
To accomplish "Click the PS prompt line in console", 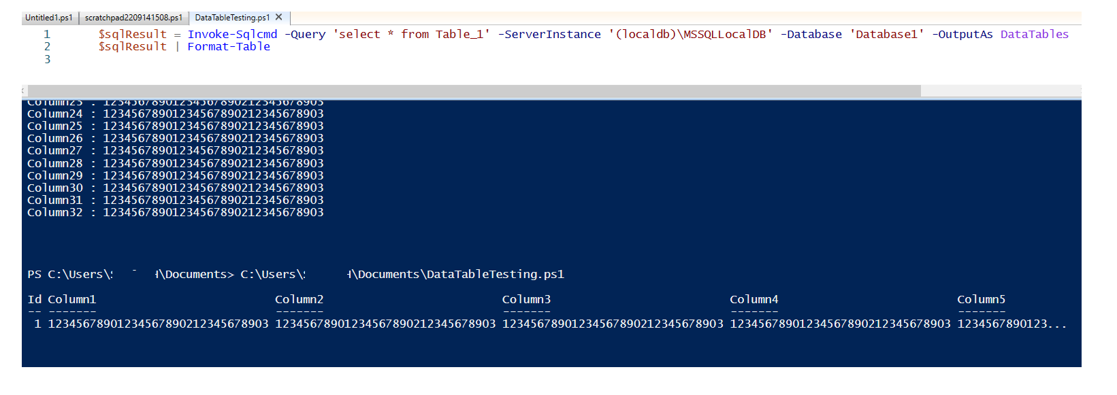I will pos(295,275).
